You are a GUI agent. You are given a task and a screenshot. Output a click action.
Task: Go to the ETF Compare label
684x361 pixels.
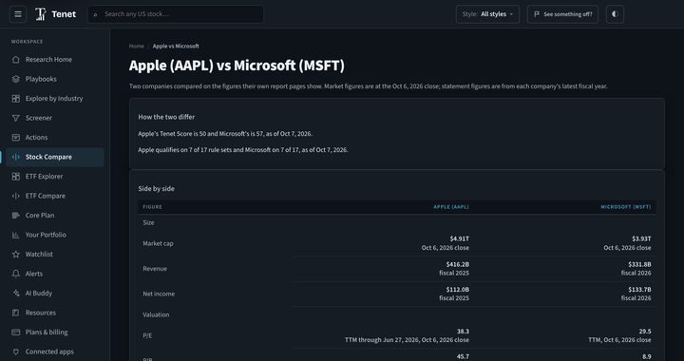(46, 196)
